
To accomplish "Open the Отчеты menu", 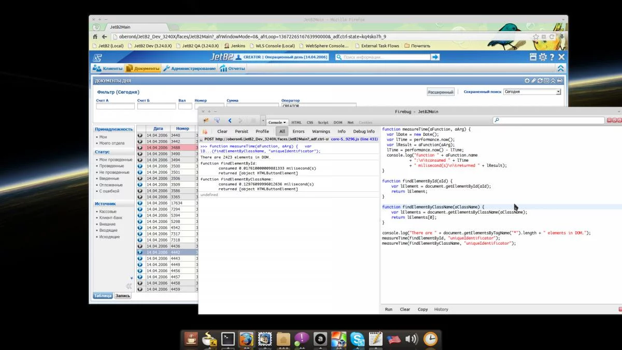I will pyautogui.click(x=233, y=68).
